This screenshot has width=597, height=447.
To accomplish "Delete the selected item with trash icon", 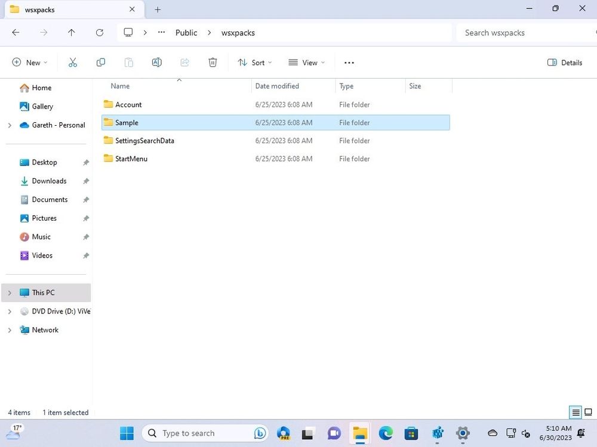I will click(x=213, y=63).
